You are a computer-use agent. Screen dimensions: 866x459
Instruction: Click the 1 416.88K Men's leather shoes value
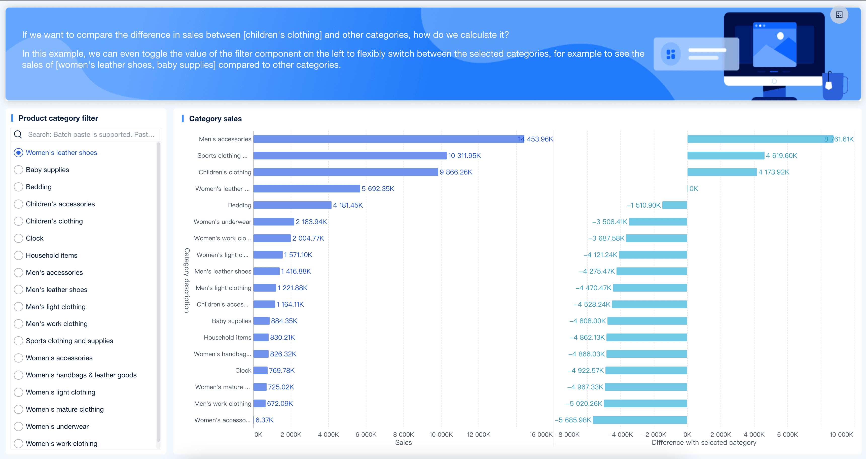(x=296, y=271)
